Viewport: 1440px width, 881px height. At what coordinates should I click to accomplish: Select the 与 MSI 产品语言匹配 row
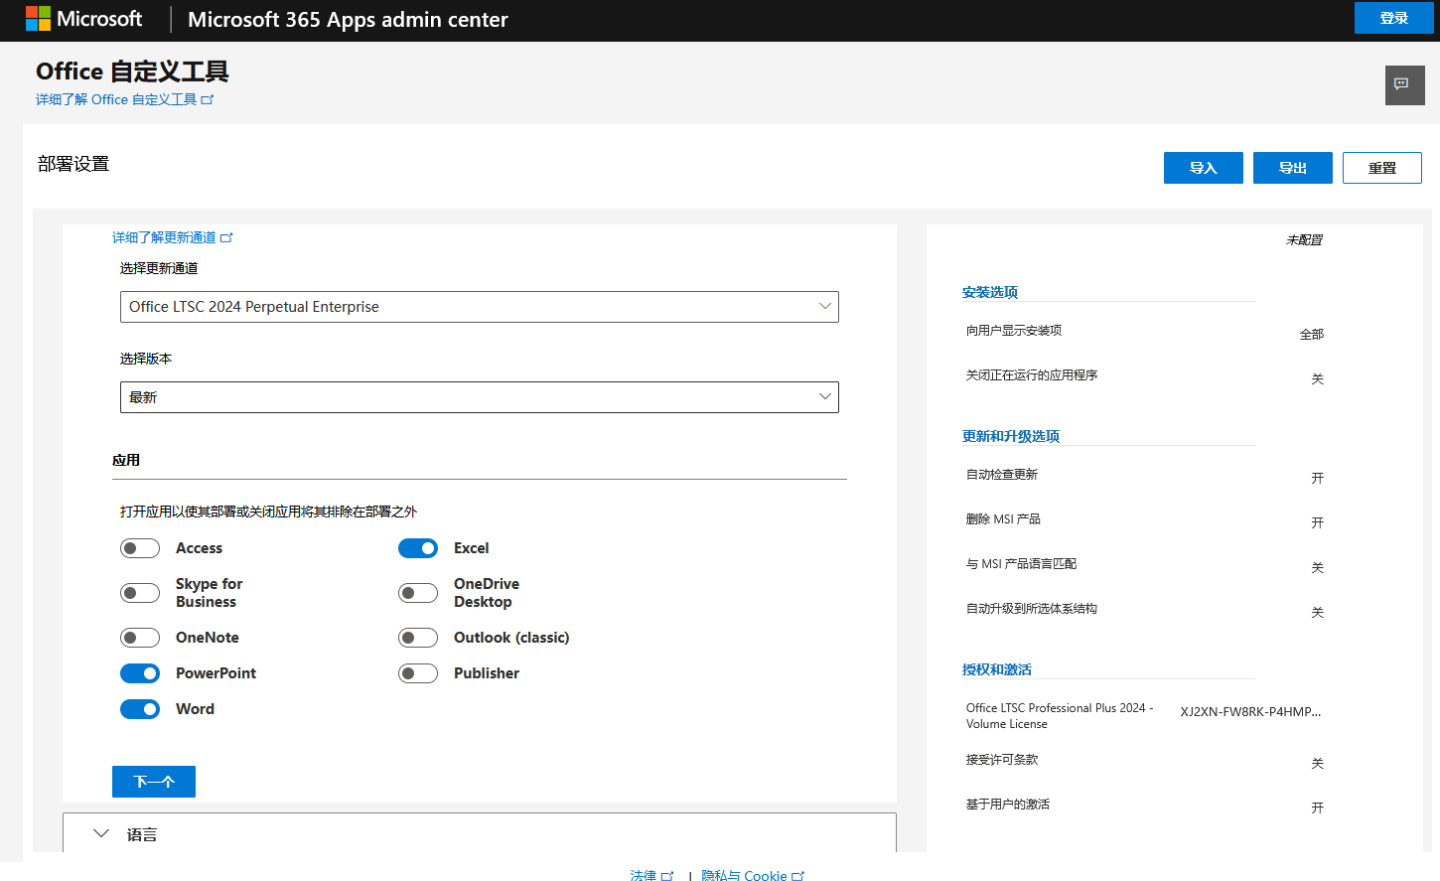[x=1145, y=565]
